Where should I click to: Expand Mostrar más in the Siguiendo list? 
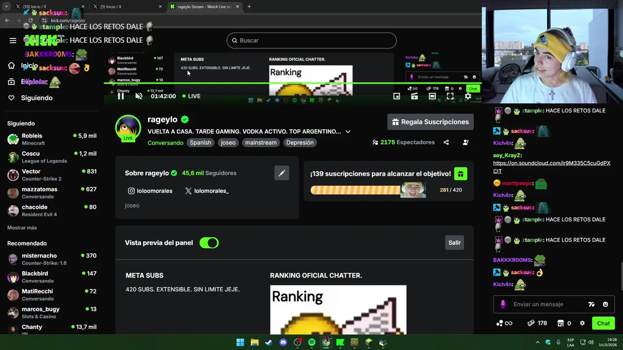(22, 228)
